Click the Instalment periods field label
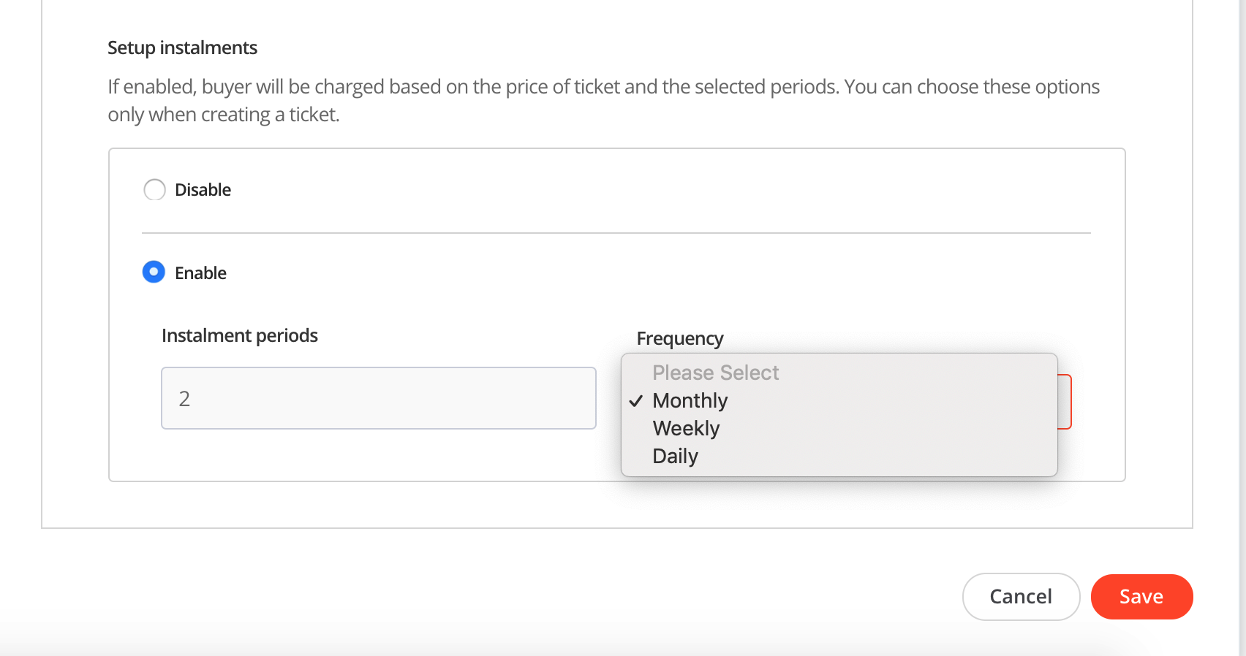Image resolution: width=1246 pixels, height=656 pixels. [x=239, y=335]
